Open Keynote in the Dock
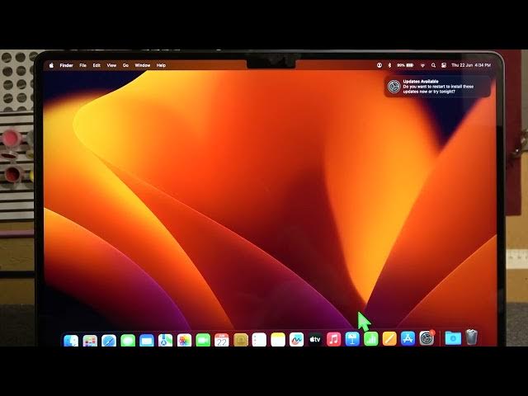The image size is (528, 396). coord(352,339)
